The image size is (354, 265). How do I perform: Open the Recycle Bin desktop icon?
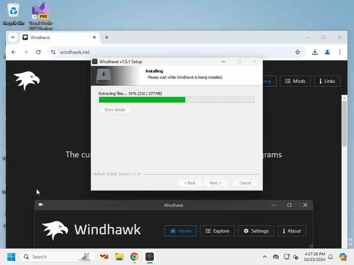(13, 14)
